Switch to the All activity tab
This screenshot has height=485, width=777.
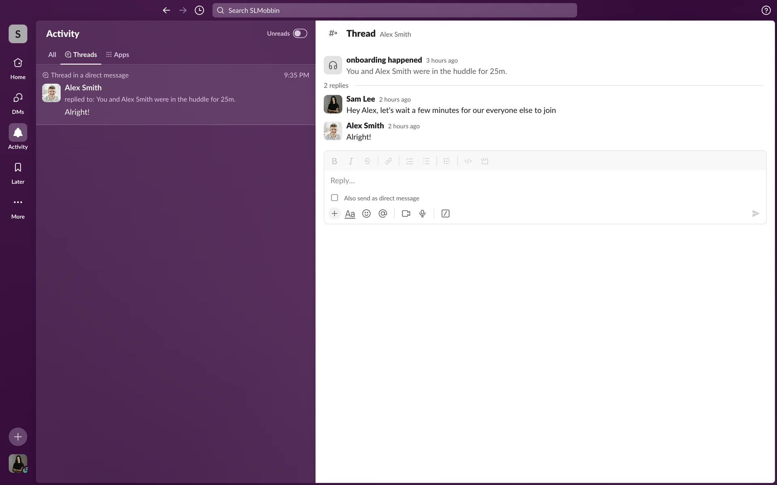52,55
